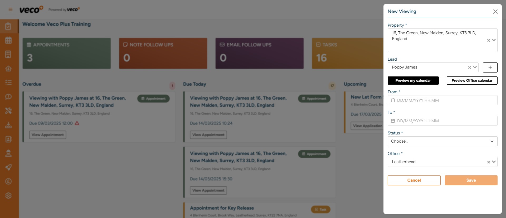
Task: Open the contact book icon in the sidebar
Action: pos(8,139)
